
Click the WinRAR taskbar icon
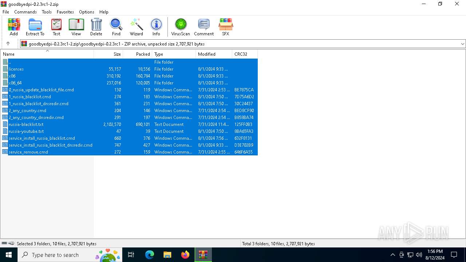coord(203,255)
